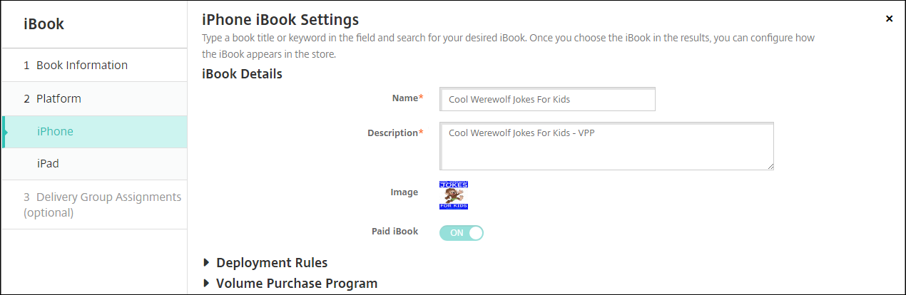
Task: Click the Description box resize handle
Action: [x=770, y=166]
